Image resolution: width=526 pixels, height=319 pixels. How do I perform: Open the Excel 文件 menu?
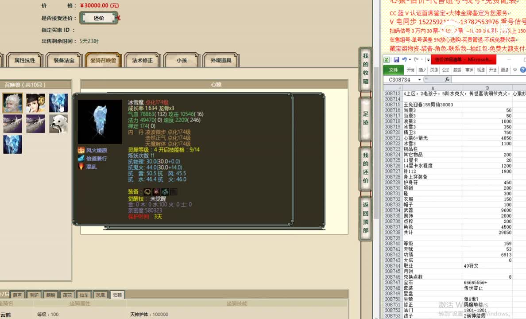point(394,69)
